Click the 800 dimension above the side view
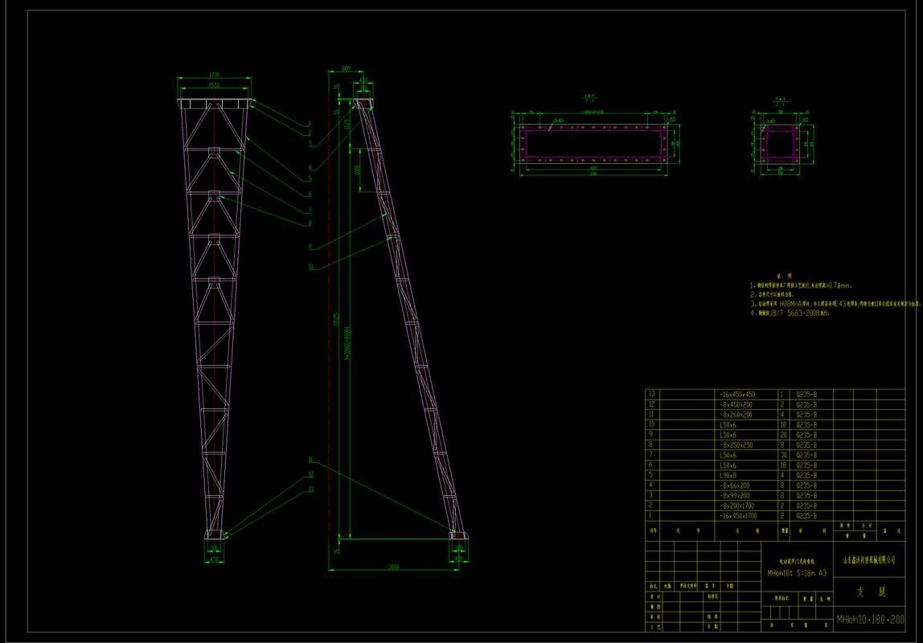 pos(346,69)
